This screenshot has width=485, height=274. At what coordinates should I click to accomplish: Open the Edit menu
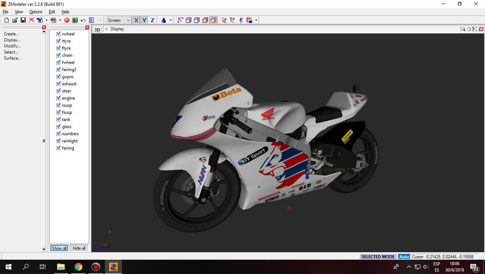(x=52, y=12)
